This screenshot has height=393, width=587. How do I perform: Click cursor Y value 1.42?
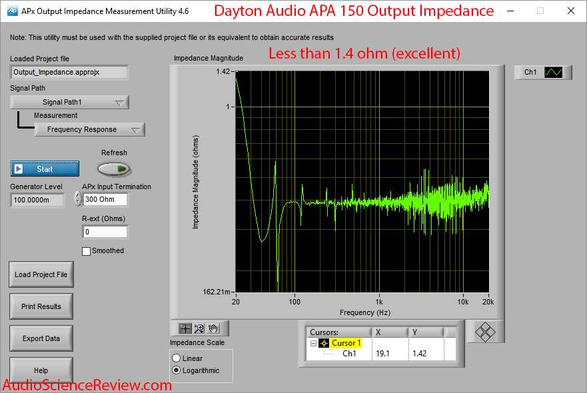point(419,353)
